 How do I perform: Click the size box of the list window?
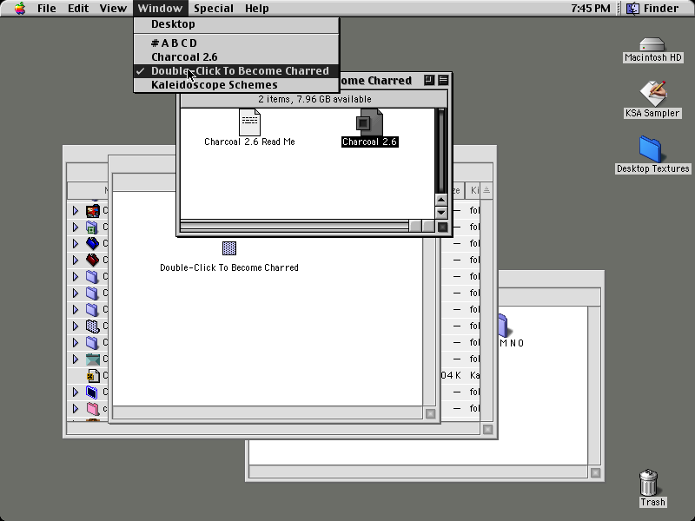tap(487, 429)
